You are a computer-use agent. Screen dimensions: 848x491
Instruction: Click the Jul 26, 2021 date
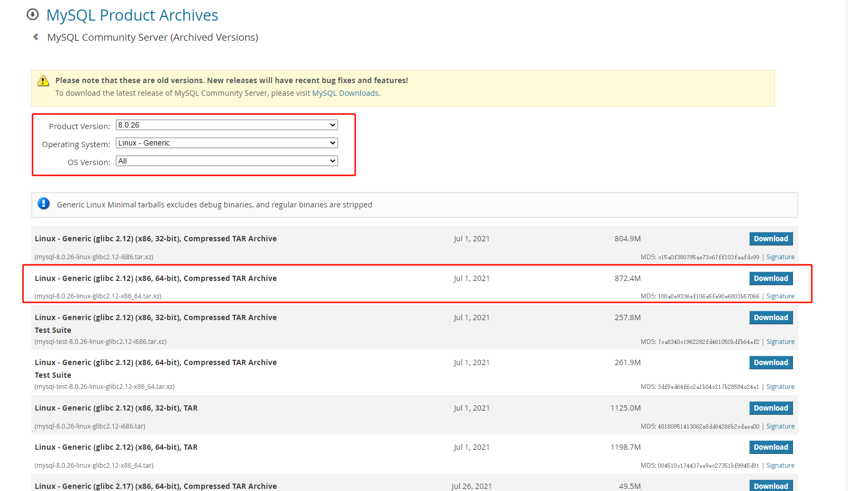tap(471, 486)
